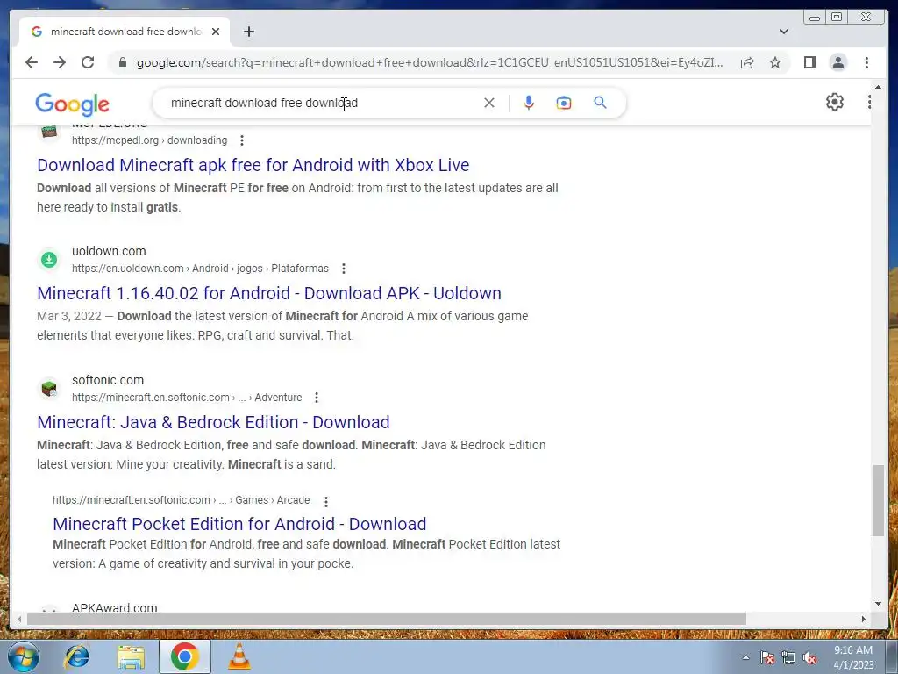Click the vertical scrollbar thumb
Screen dimensions: 898x674
878,501
